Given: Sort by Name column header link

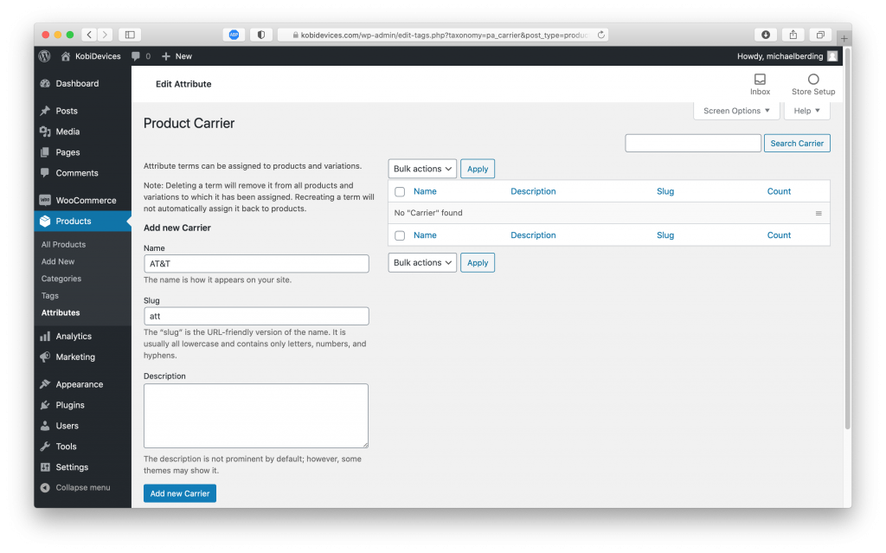Looking at the screenshot, I should coord(425,191).
